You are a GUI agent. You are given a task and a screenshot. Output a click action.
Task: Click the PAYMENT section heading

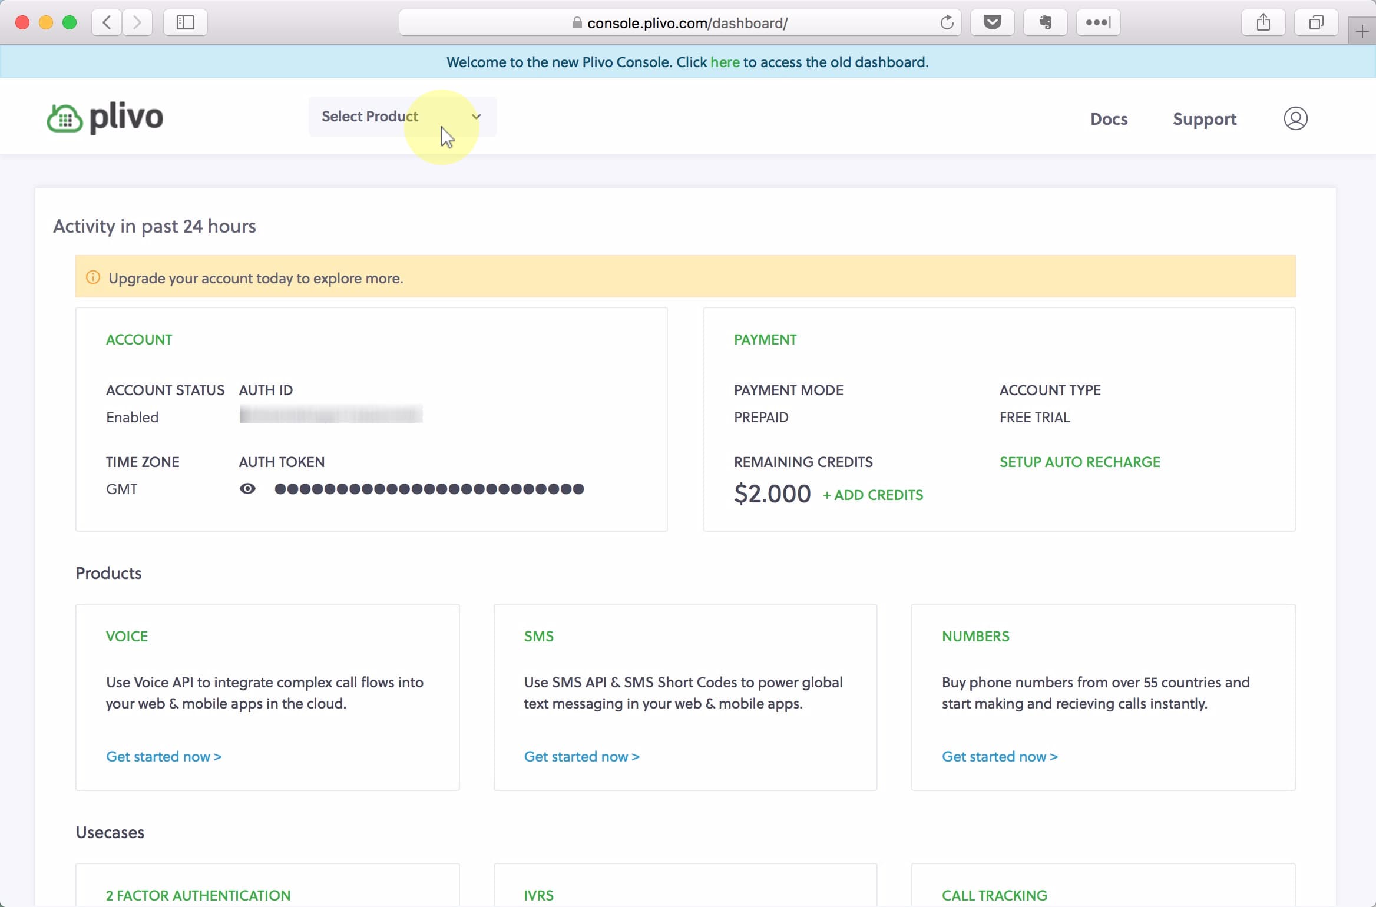click(x=765, y=339)
